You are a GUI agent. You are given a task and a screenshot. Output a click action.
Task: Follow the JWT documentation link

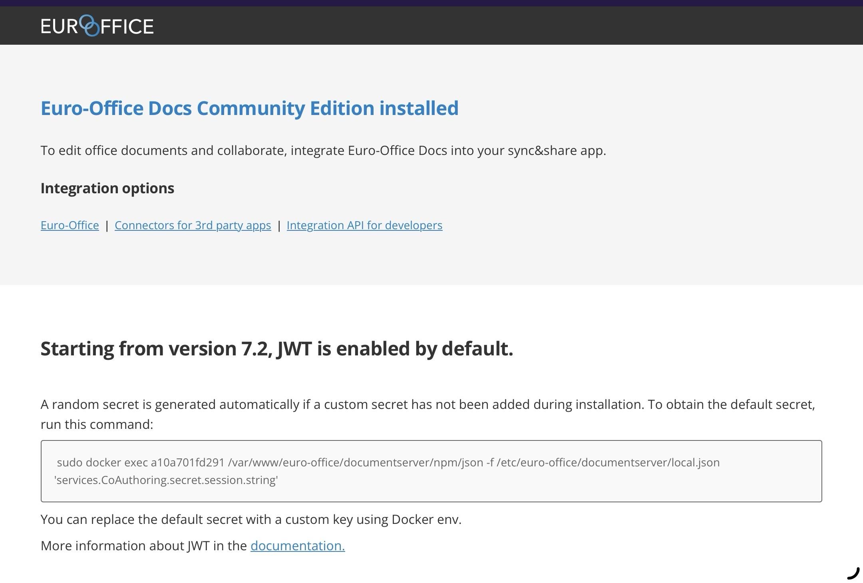pyautogui.click(x=298, y=545)
